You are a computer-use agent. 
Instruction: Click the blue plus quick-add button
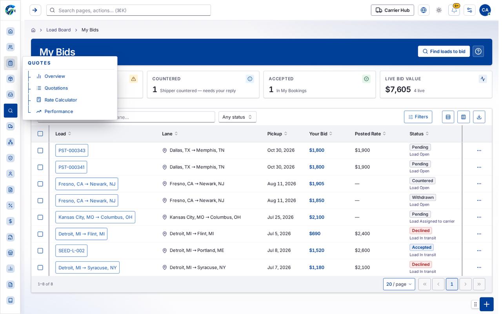(486, 304)
